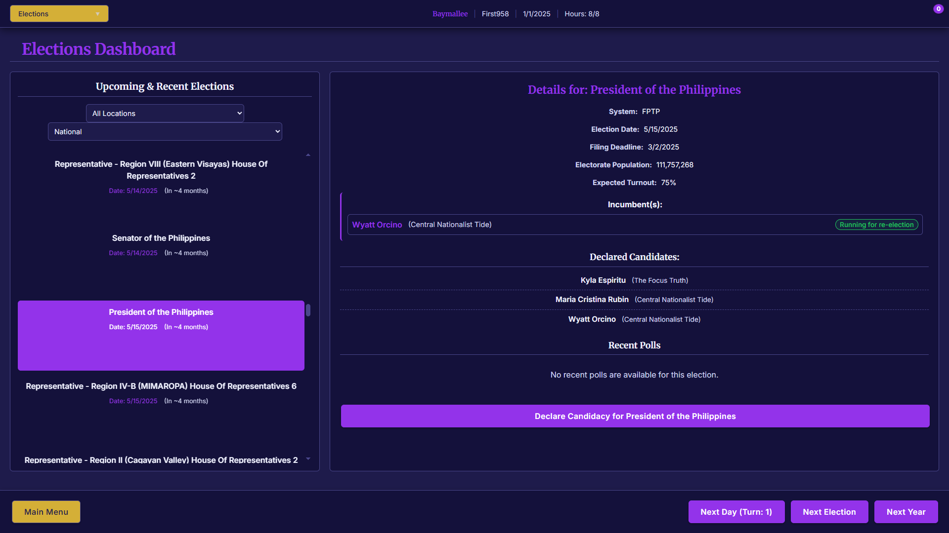Image resolution: width=949 pixels, height=533 pixels.
Task: Skip ahead to Next Election
Action: click(x=829, y=512)
